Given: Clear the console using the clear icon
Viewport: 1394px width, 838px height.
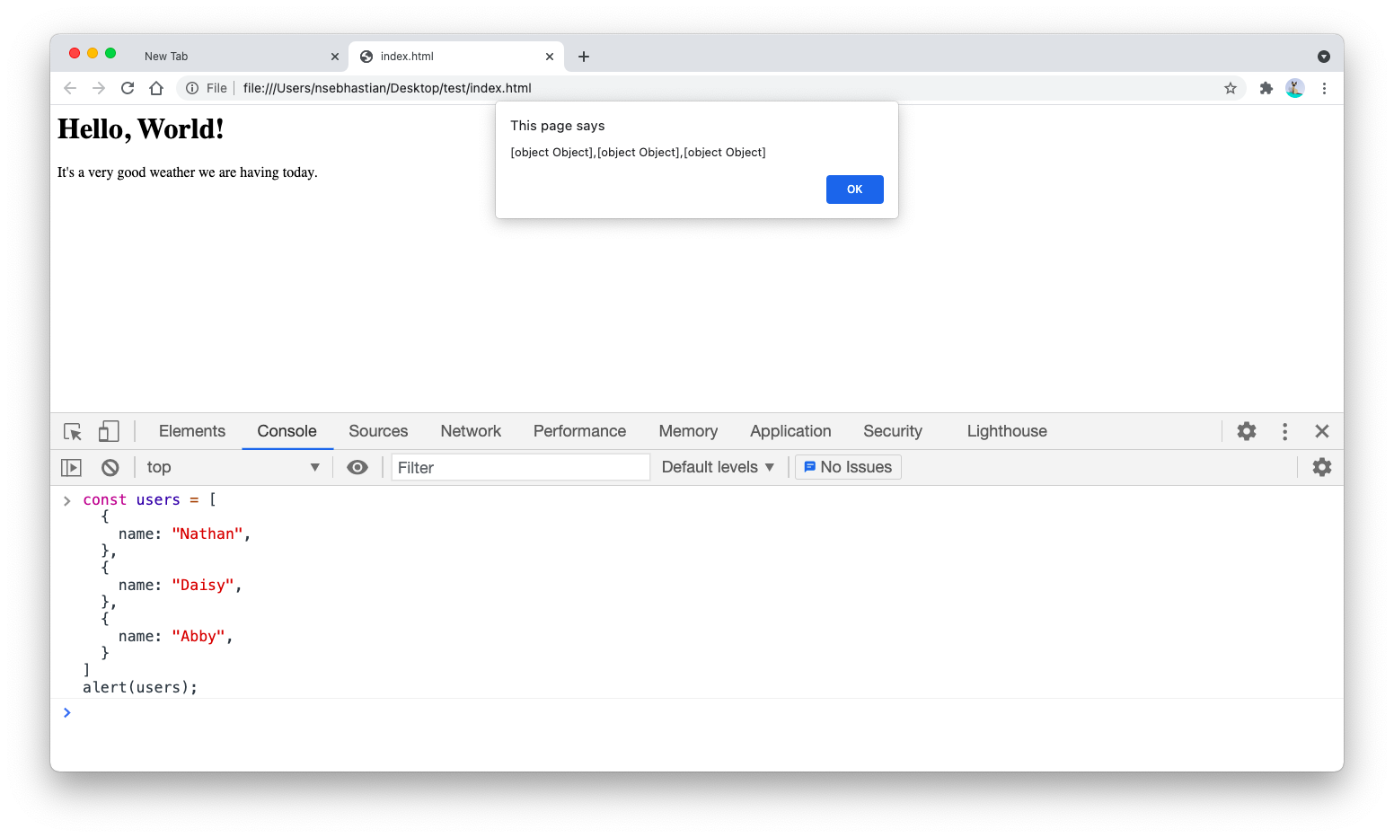Looking at the screenshot, I should (110, 467).
